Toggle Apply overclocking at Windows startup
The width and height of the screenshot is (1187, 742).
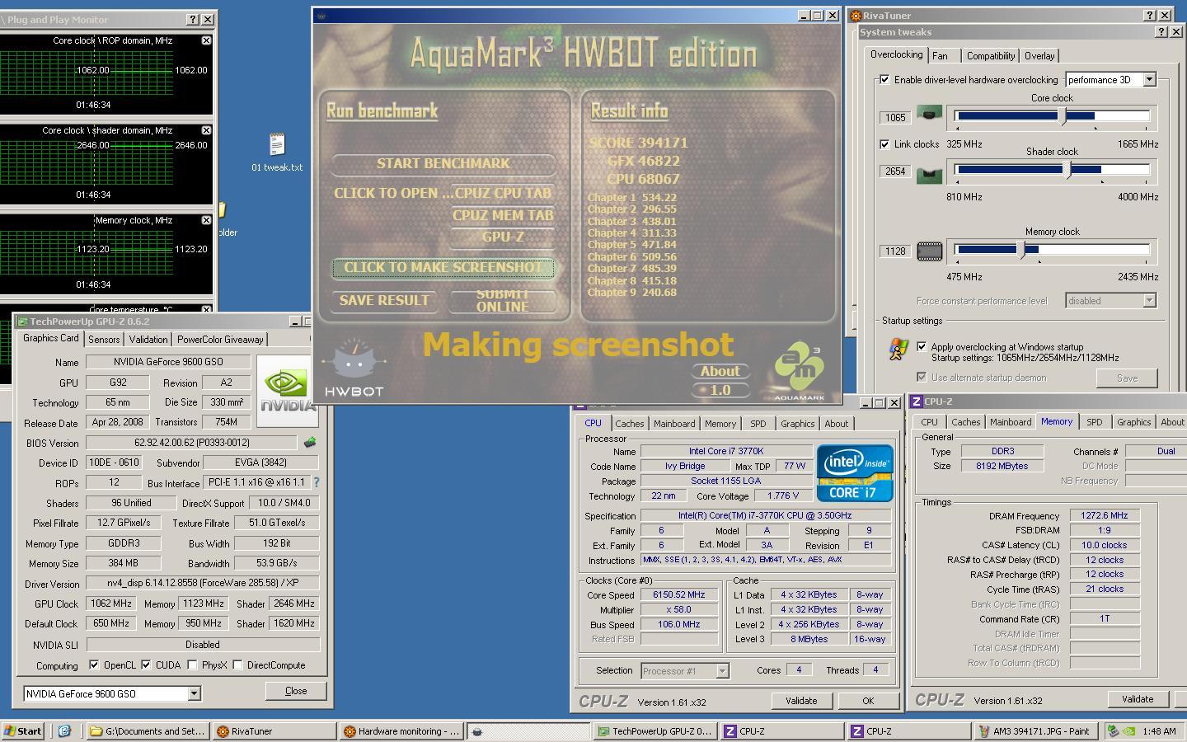pyautogui.click(x=922, y=346)
